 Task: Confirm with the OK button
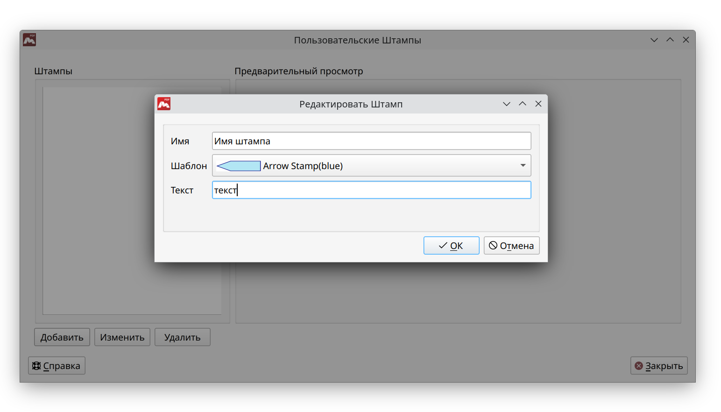(451, 246)
